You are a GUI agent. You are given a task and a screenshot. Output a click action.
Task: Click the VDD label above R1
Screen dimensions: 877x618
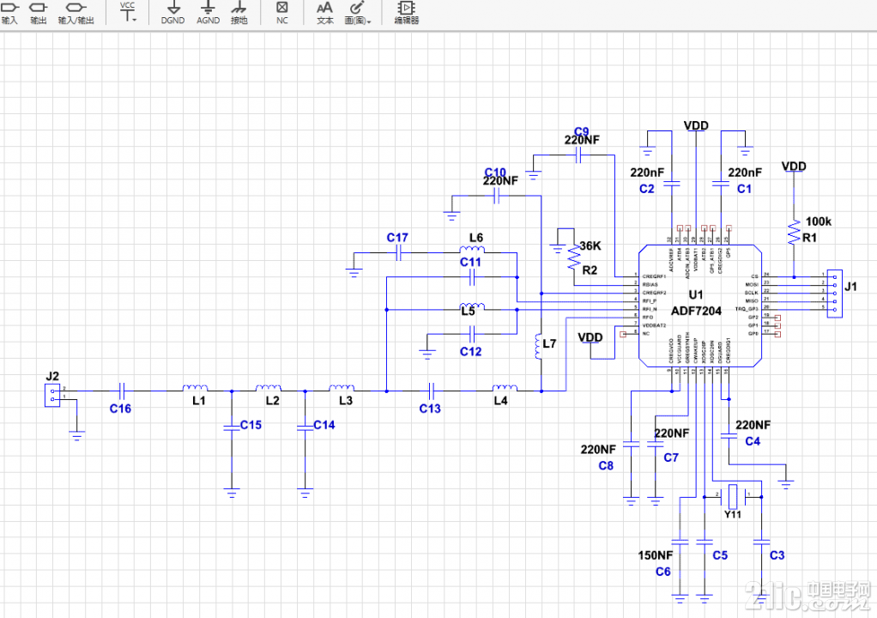794,167
